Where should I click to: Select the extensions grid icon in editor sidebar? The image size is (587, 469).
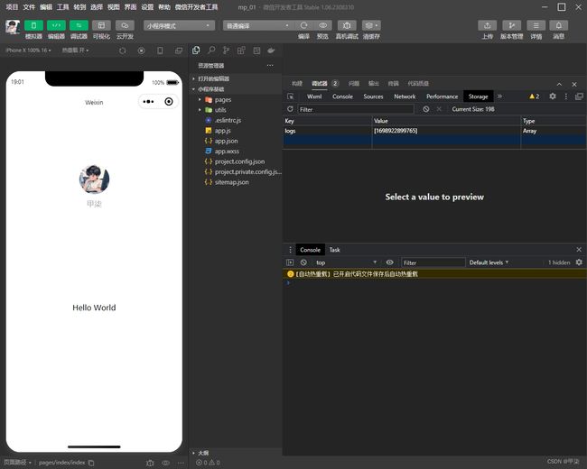pyautogui.click(x=241, y=51)
